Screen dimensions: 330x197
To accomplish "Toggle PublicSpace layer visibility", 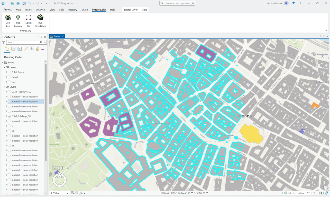I will click(x=10, y=72).
